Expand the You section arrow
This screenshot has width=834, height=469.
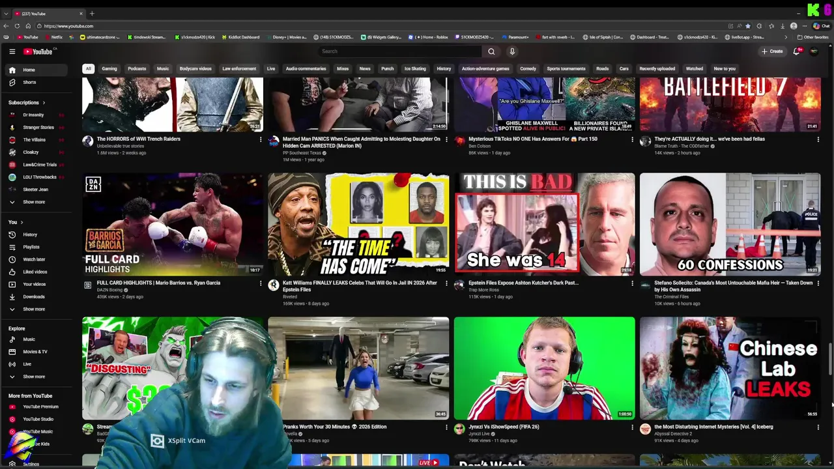click(x=21, y=222)
